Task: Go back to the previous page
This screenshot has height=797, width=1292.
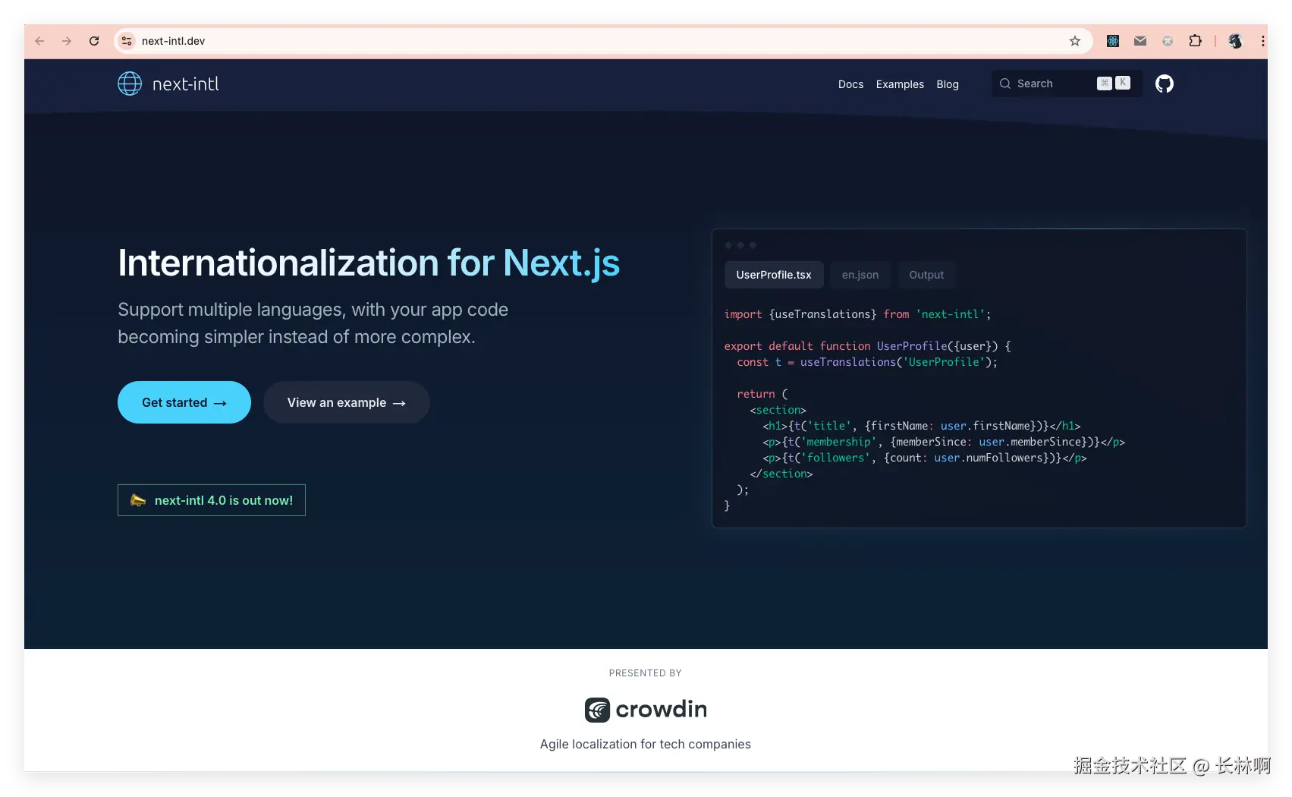Action: coord(40,41)
